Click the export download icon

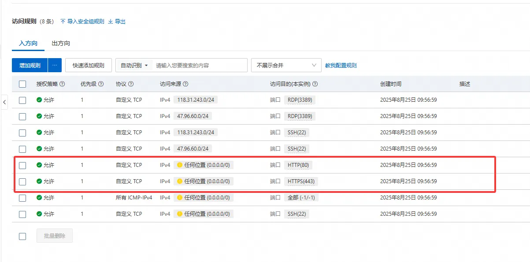[x=111, y=22]
